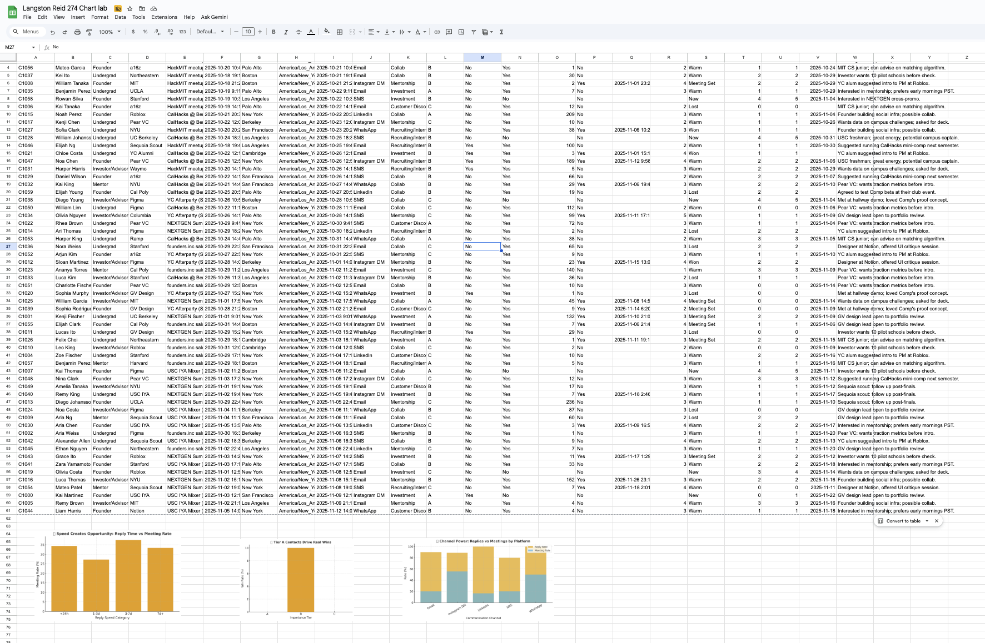Open the functions menu with the sigma icon
The image size is (985, 643).
(501, 32)
